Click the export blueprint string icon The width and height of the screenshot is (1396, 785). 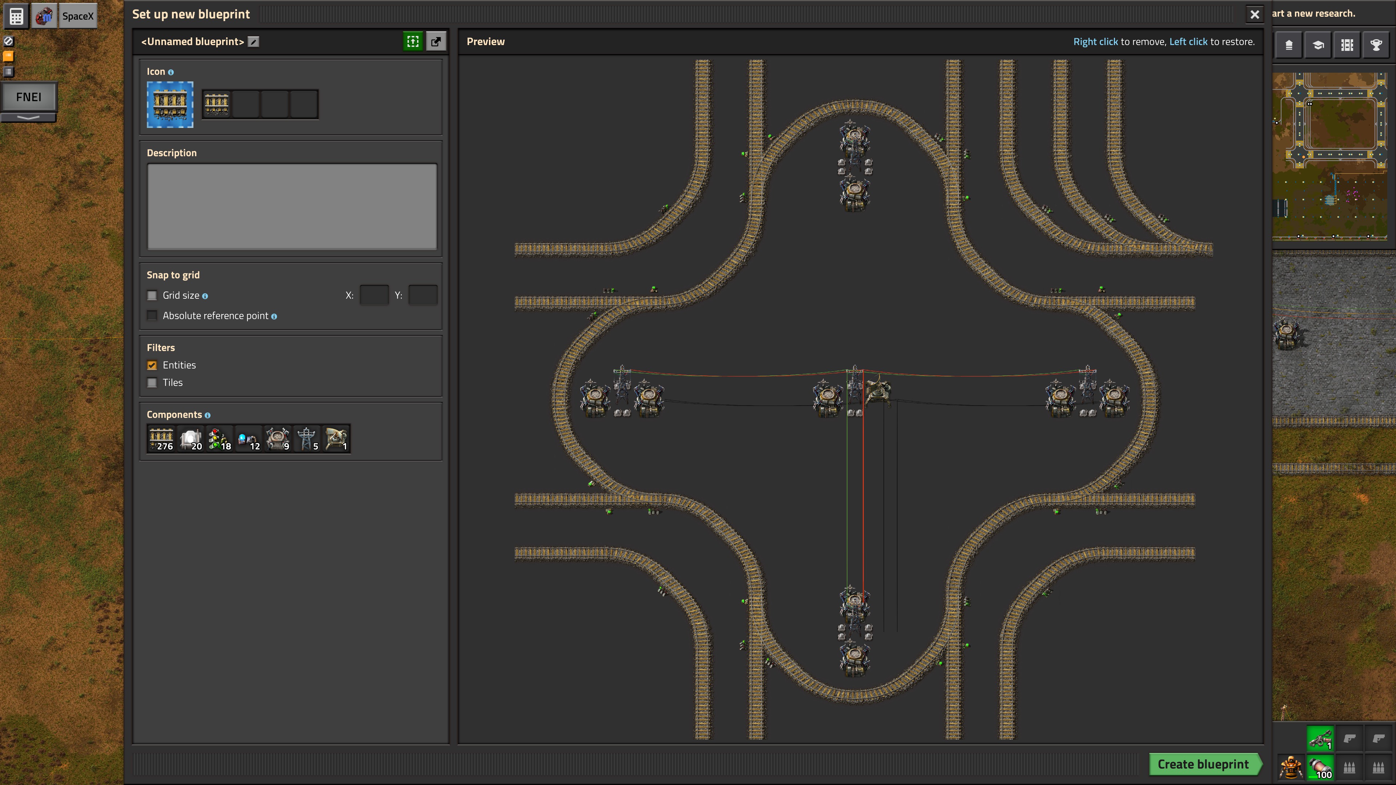436,42
